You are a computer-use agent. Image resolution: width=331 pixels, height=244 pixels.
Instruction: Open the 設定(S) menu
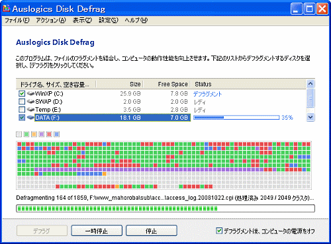[109, 20]
